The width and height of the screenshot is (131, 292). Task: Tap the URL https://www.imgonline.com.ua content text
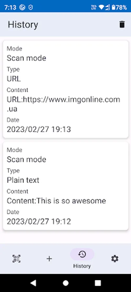[x=64, y=104]
